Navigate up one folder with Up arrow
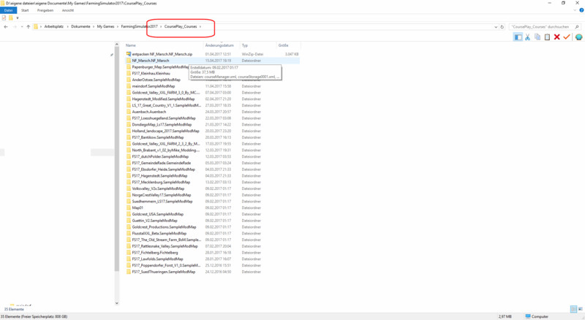The width and height of the screenshot is (585, 320). (26, 26)
